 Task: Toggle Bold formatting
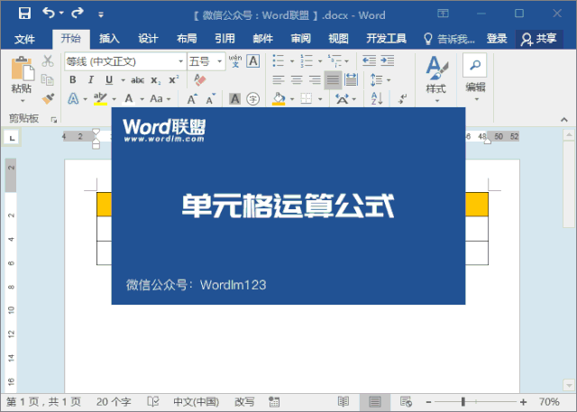(x=73, y=80)
